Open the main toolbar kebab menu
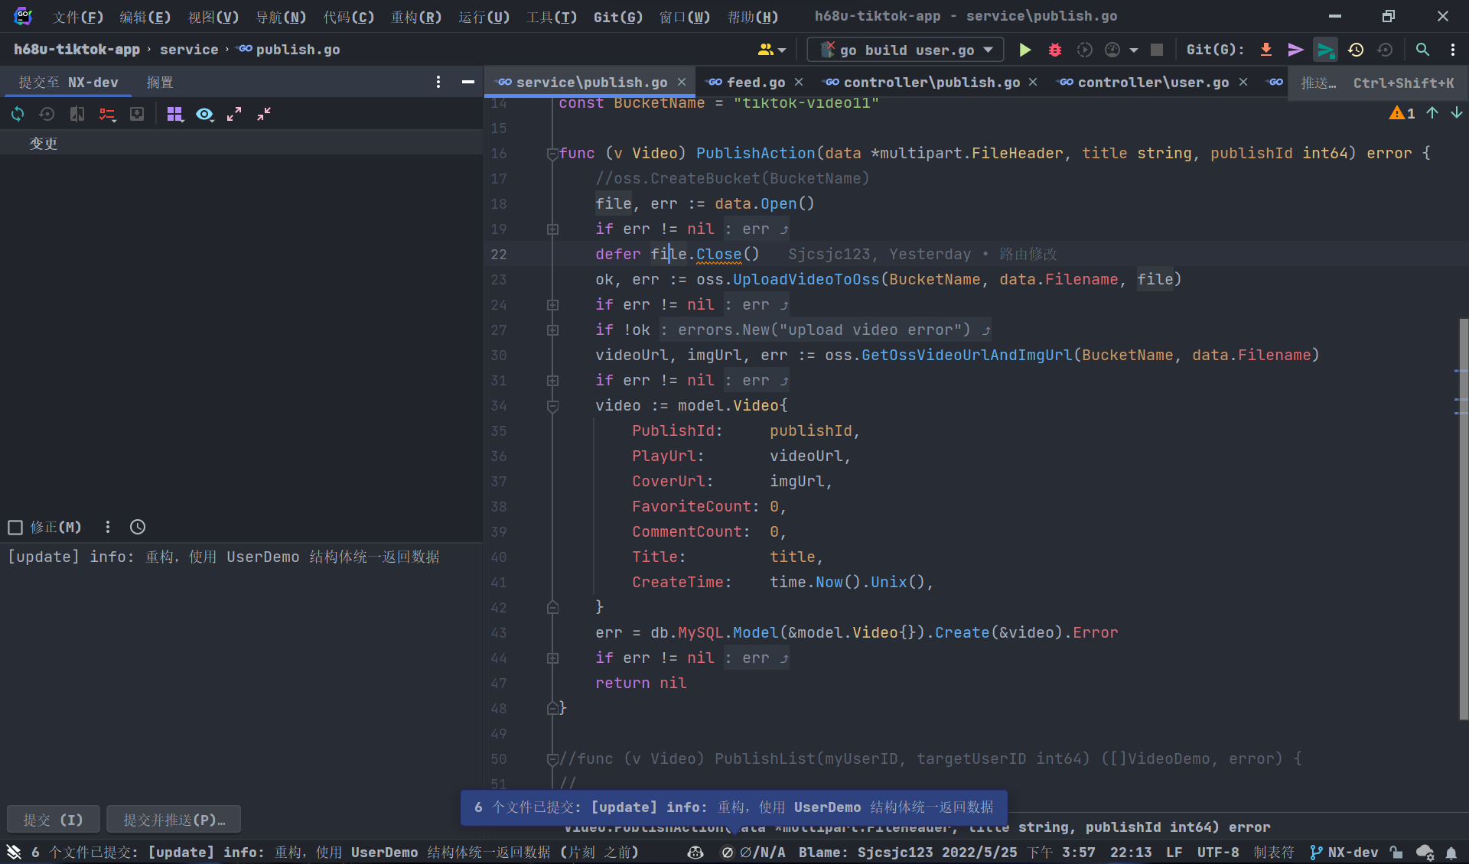 [1453, 50]
